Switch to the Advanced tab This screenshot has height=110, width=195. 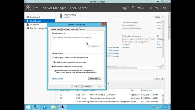(74, 29)
